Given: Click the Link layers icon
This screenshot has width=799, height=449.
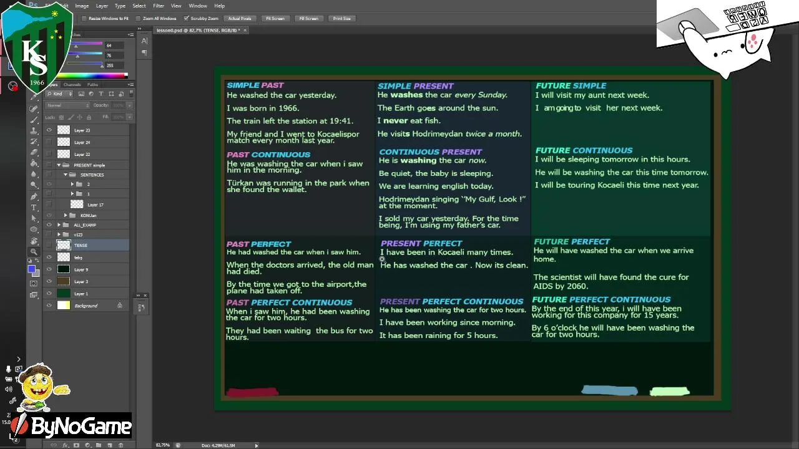Looking at the screenshot, I should point(54,445).
